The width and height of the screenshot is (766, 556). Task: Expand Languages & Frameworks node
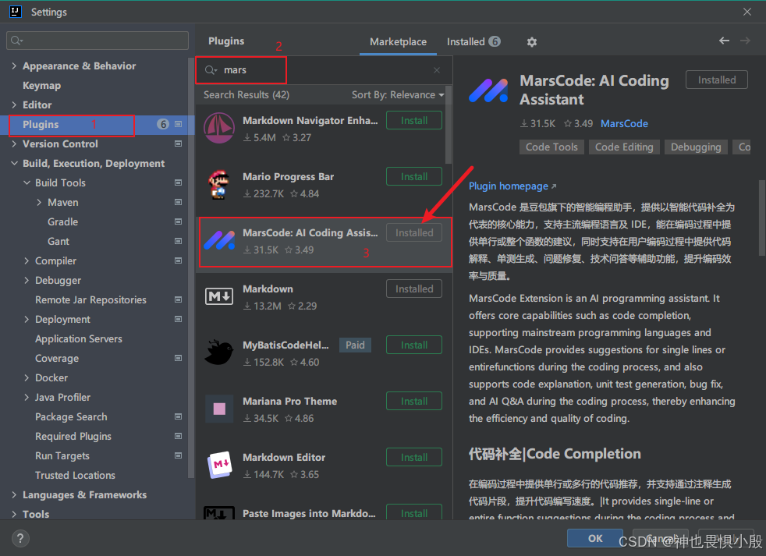tap(14, 495)
